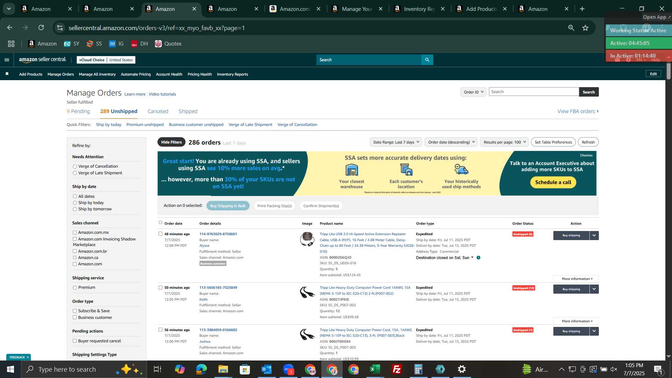
Task: Open site information icon in address bar
Action: [x=60, y=28]
